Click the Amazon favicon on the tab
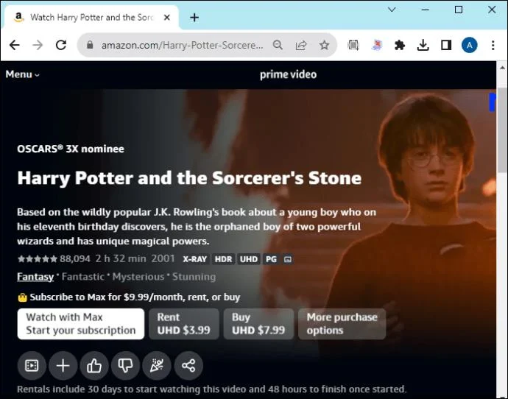 (x=19, y=17)
